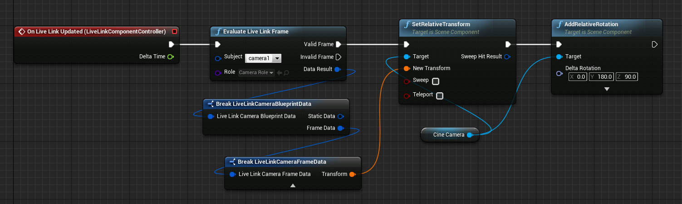Click the Invalid Frame execution pin
Image resolution: width=682 pixels, height=204 pixels.
click(338, 57)
